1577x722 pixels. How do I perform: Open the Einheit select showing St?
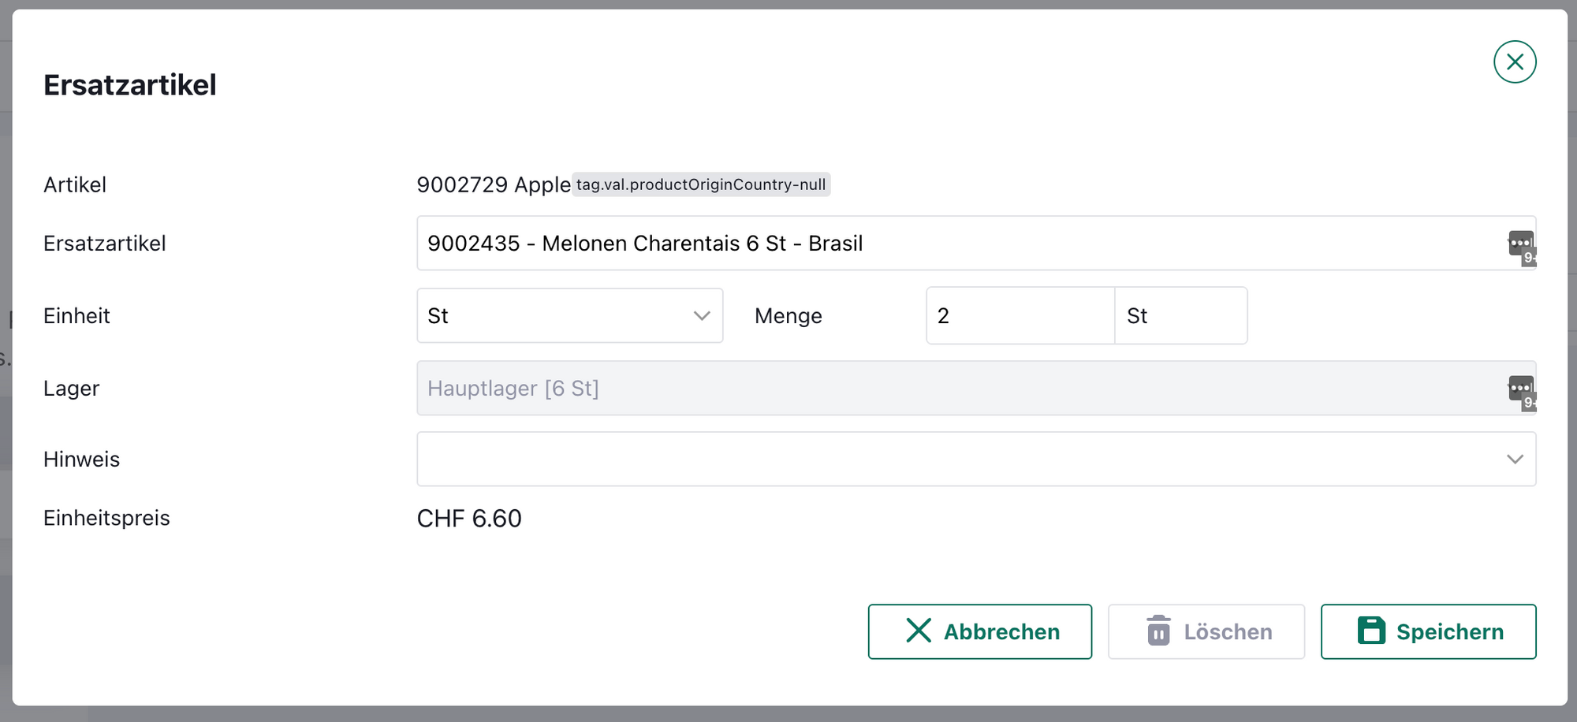tap(552, 316)
